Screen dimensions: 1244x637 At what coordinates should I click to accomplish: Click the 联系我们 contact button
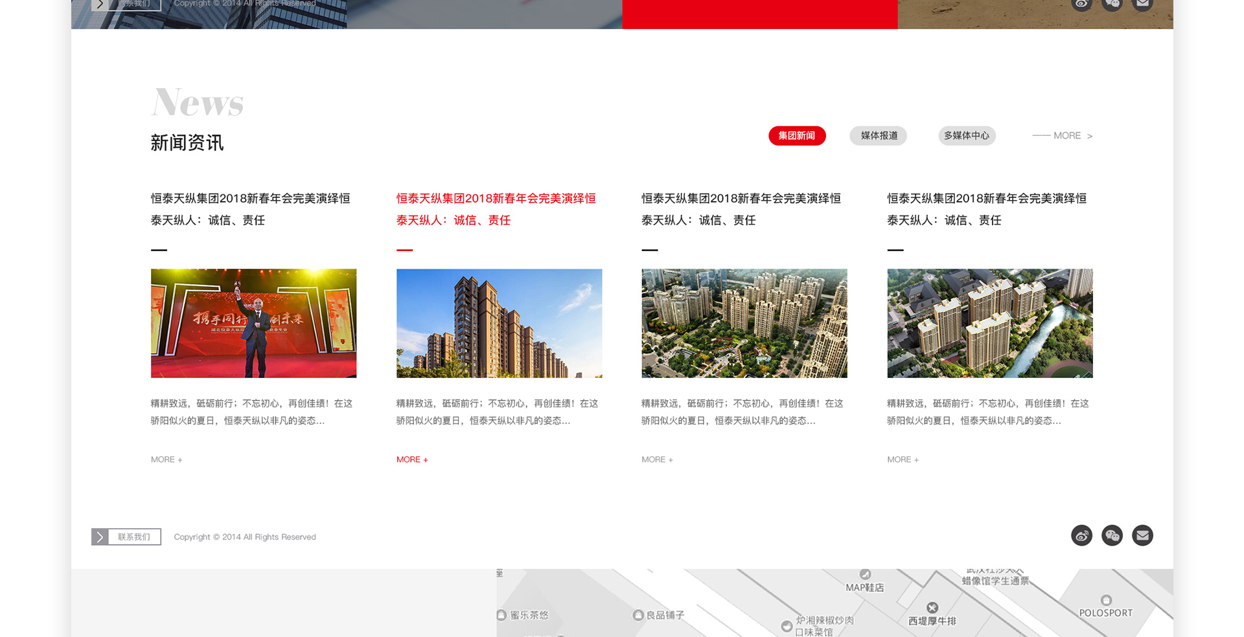click(134, 537)
